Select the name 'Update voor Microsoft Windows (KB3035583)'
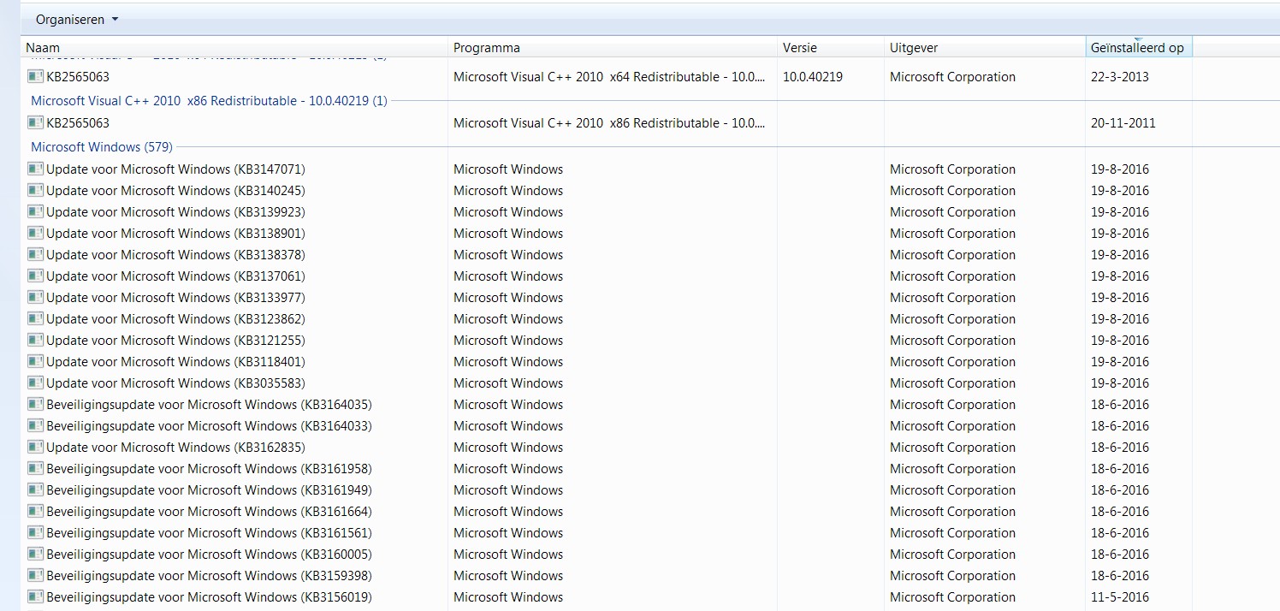This screenshot has height=611, width=1280. tap(175, 383)
